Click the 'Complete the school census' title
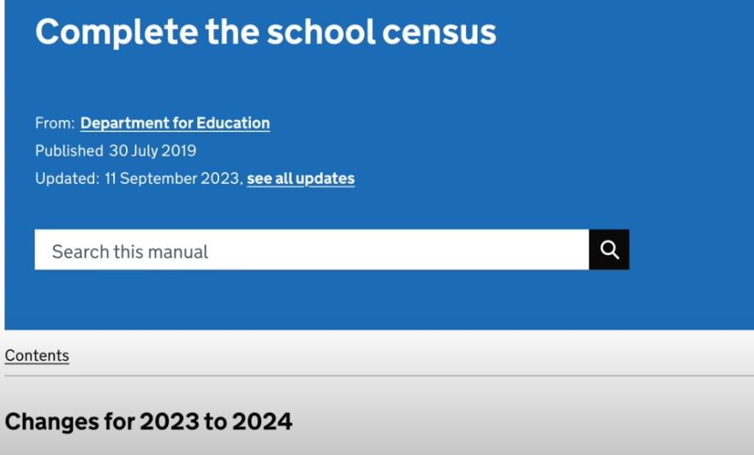Image resolution: width=754 pixels, height=455 pixels. click(x=266, y=32)
